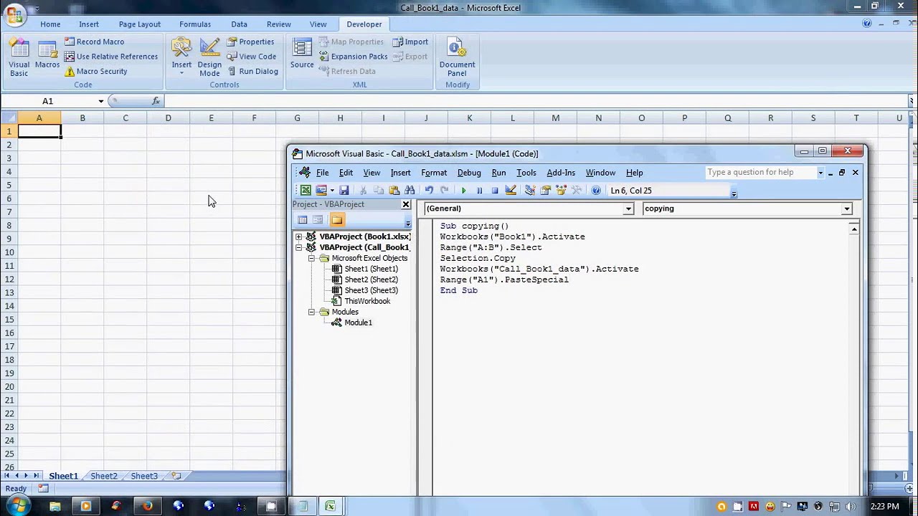Open Sheet2 worksheet tab

point(104,476)
